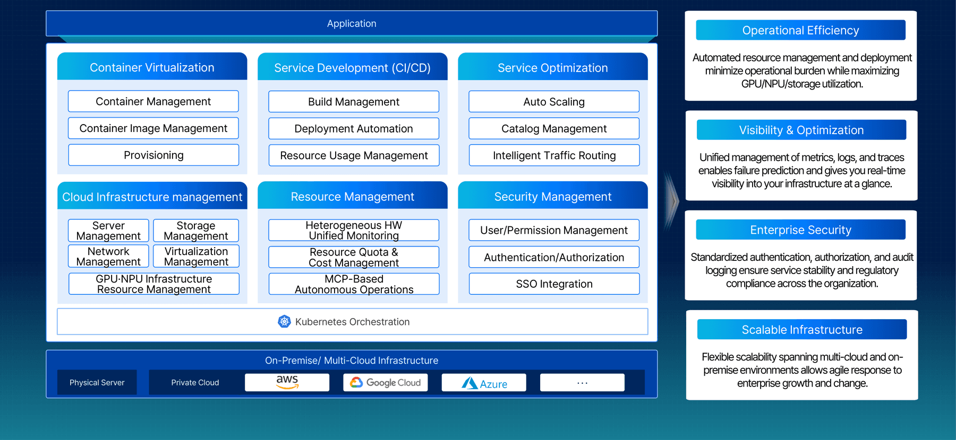Select the Virtualization Management box
Viewport: 956px width, 440px height.
(196, 256)
